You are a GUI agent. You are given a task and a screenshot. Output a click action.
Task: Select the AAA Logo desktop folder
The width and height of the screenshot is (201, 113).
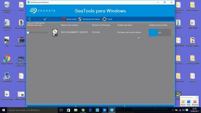click(x=193, y=60)
